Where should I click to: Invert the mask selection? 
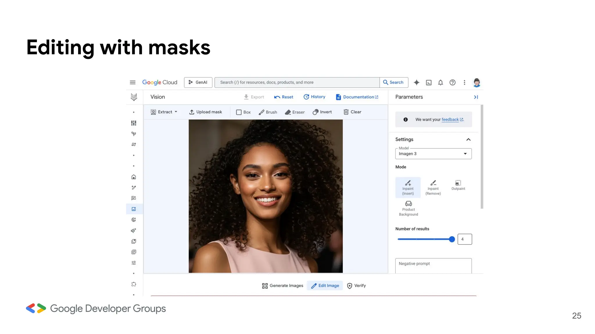(x=322, y=112)
